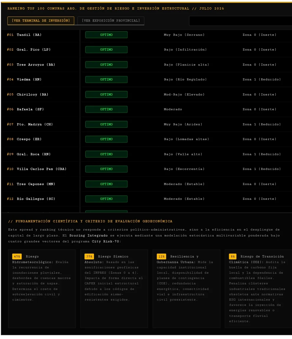This screenshot has height=339, width=292.
Task: Select the Viedma (RN) row name
Action: 29,79
